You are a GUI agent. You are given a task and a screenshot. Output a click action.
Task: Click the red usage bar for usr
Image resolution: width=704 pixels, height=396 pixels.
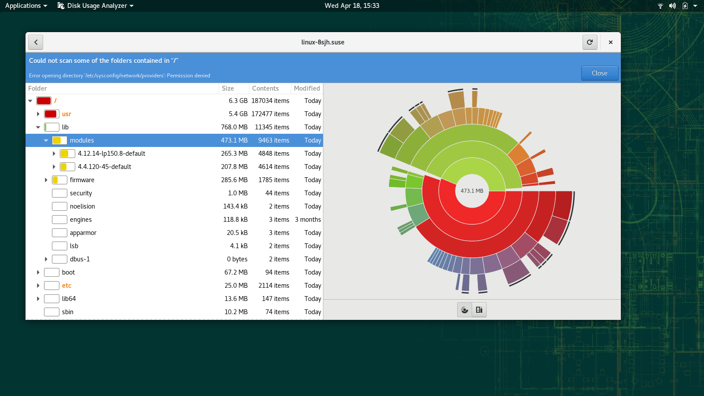51,114
